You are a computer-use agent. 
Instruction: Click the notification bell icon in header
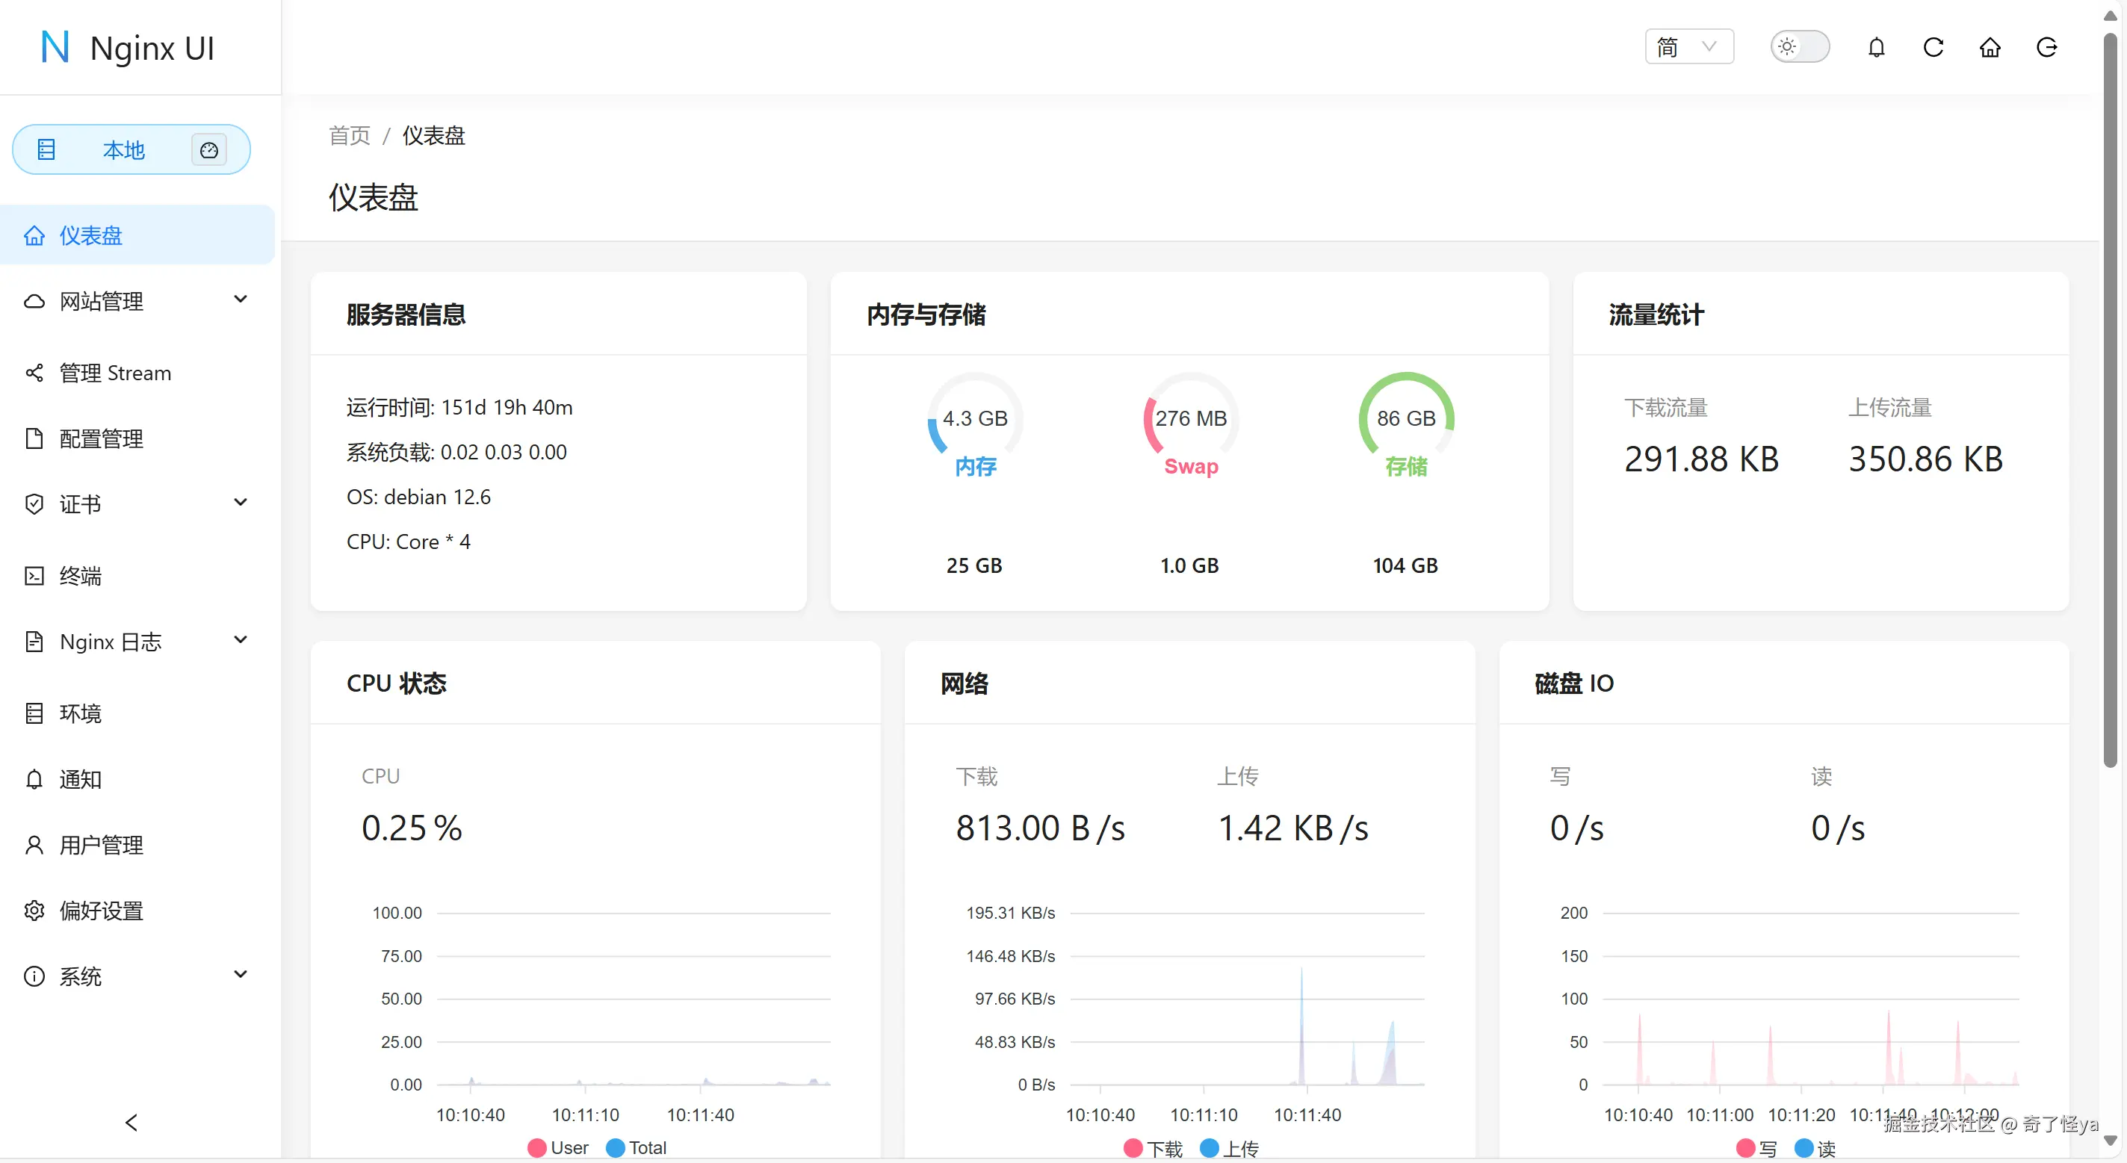(1876, 48)
